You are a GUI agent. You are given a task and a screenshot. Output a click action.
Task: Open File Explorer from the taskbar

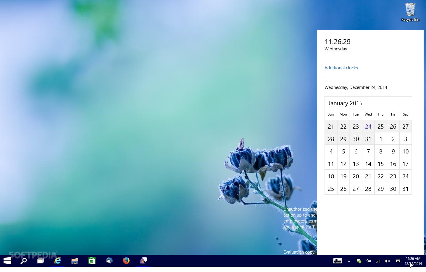tap(75, 261)
